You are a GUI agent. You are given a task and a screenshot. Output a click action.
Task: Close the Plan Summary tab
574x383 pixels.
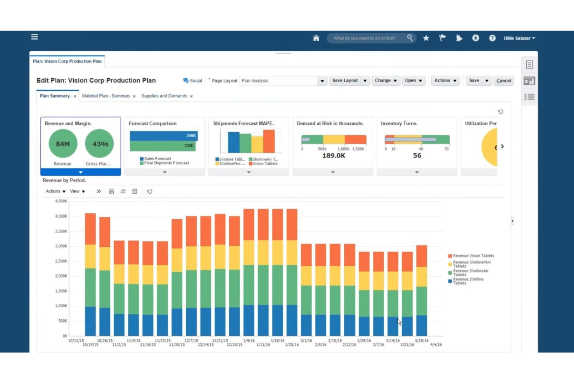point(75,96)
